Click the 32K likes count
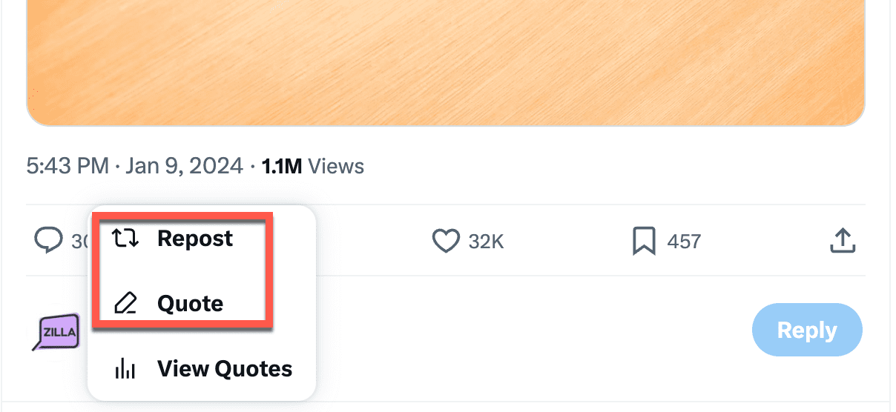Viewport: 896px width, 412px height. tap(487, 242)
